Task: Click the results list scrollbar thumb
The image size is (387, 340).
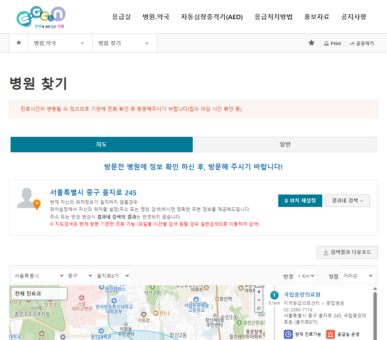Action: coord(375,316)
